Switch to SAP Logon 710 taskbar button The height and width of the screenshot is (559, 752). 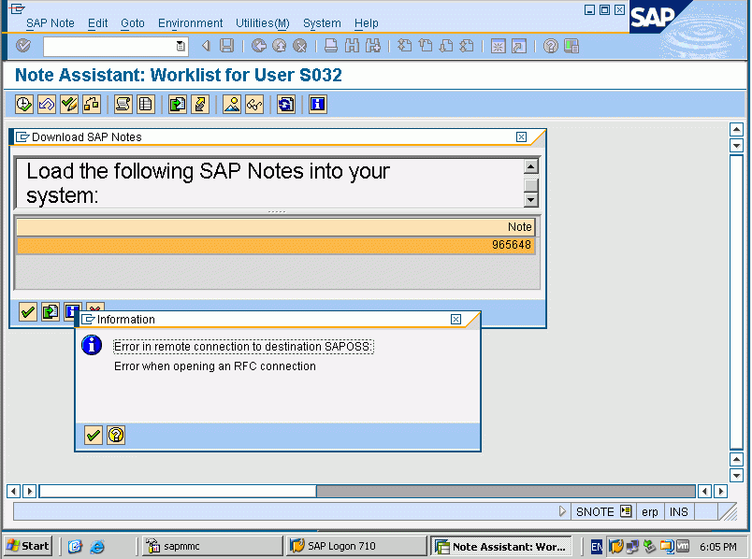pyautogui.click(x=355, y=546)
